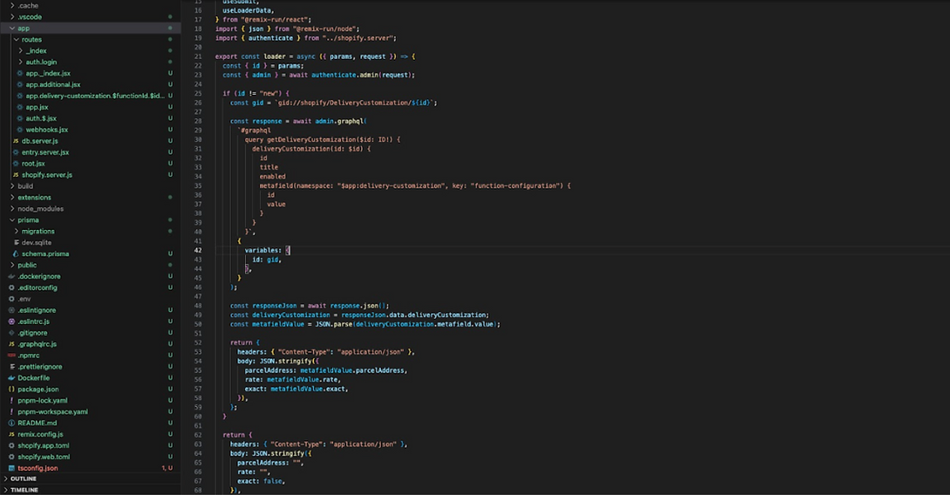
Task: Expand the .vscode folder chevron
Action: (x=12, y=17)
